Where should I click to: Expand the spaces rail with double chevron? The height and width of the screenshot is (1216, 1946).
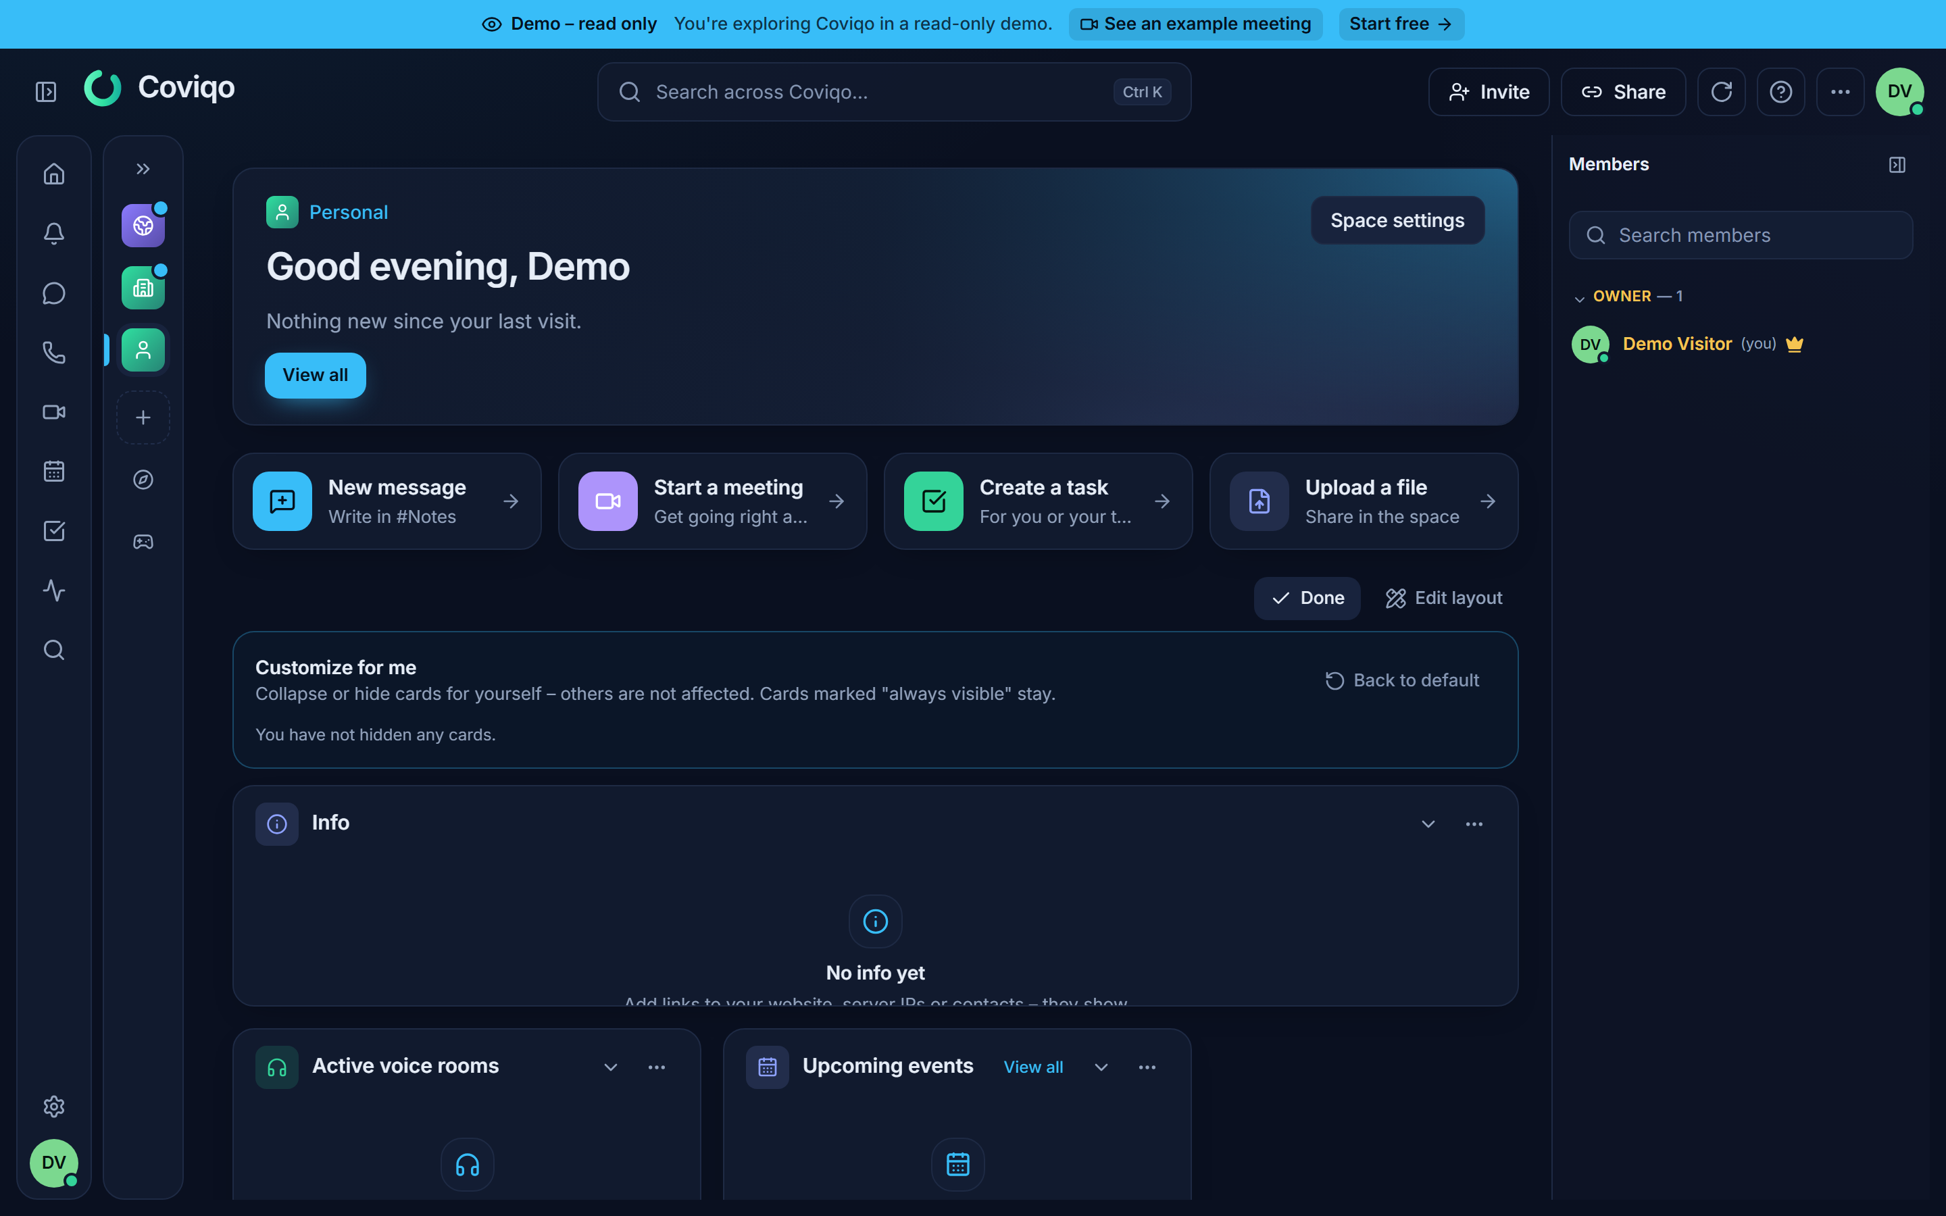click(143, 169)
